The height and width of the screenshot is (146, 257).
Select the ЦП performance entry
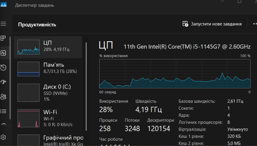pyautogui.click(x=48, y=47)
